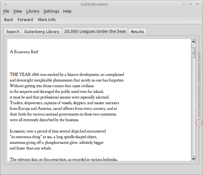Click the window resize grip at bottom corner
This screenshot has width=203, height=175.
pyautogui.click(x=201, y=173)
